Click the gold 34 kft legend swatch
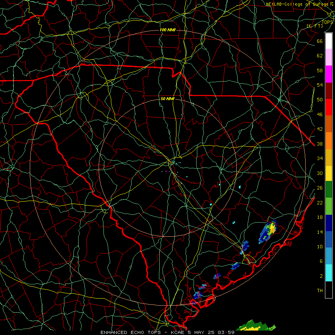 [329, 157]
